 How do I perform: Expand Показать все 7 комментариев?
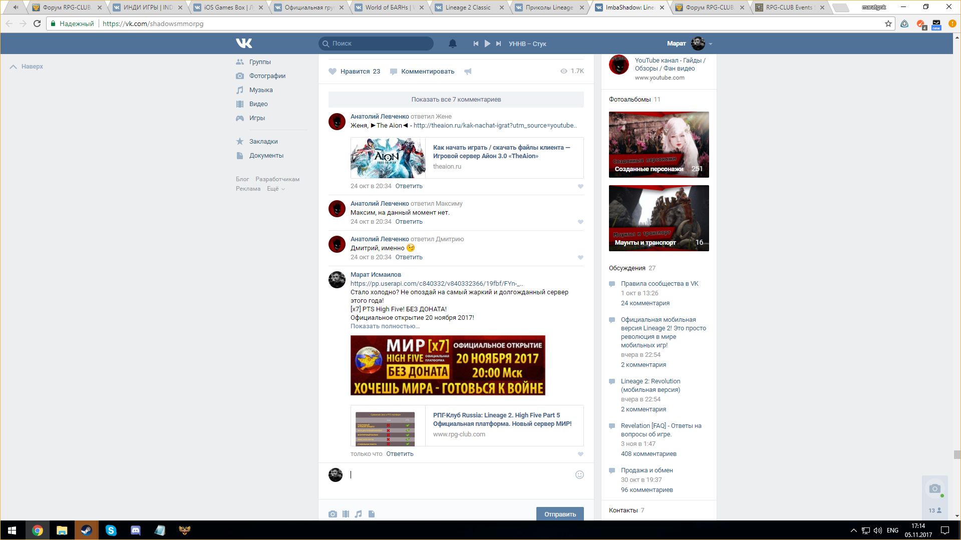(456, 100)
